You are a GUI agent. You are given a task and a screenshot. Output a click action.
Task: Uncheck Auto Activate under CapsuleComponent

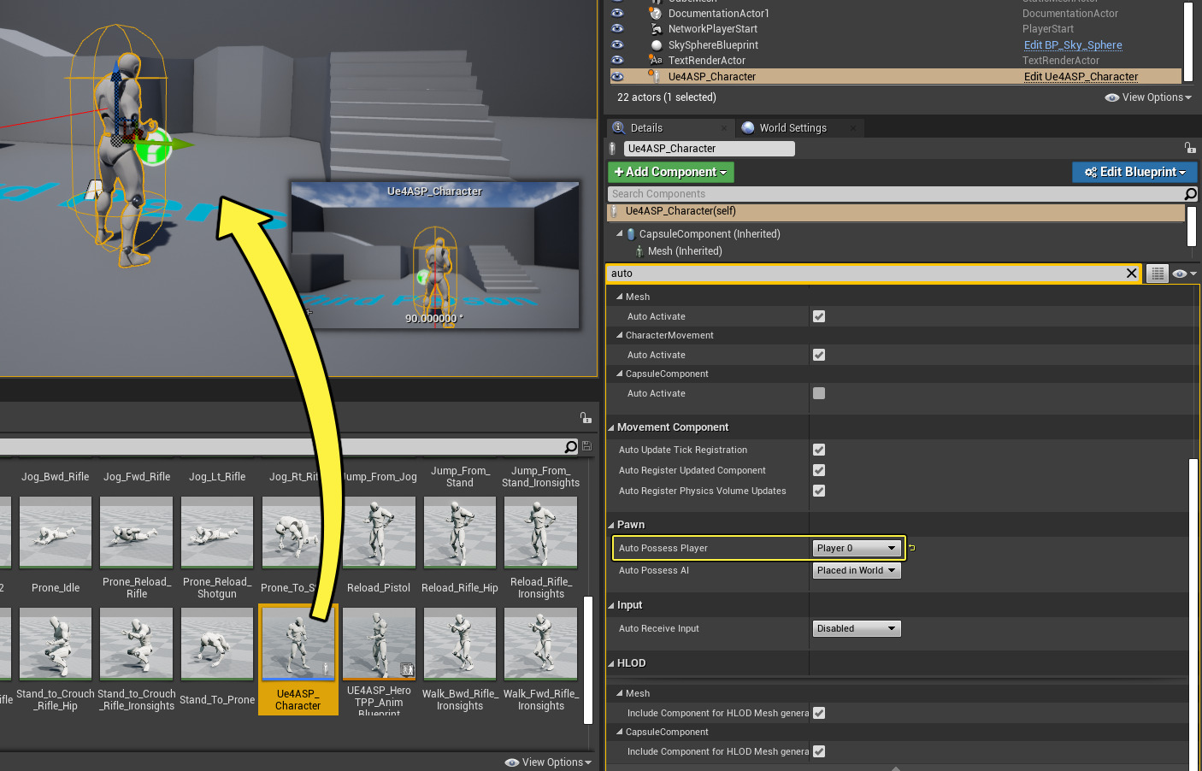point(818,393)
